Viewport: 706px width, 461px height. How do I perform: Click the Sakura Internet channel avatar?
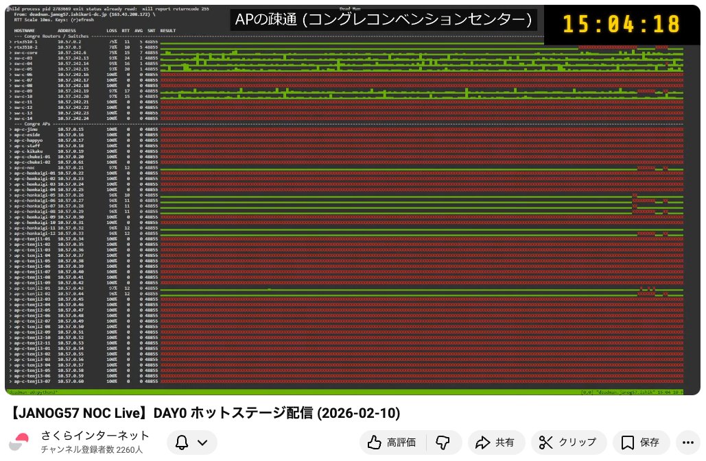click(19, 442)
